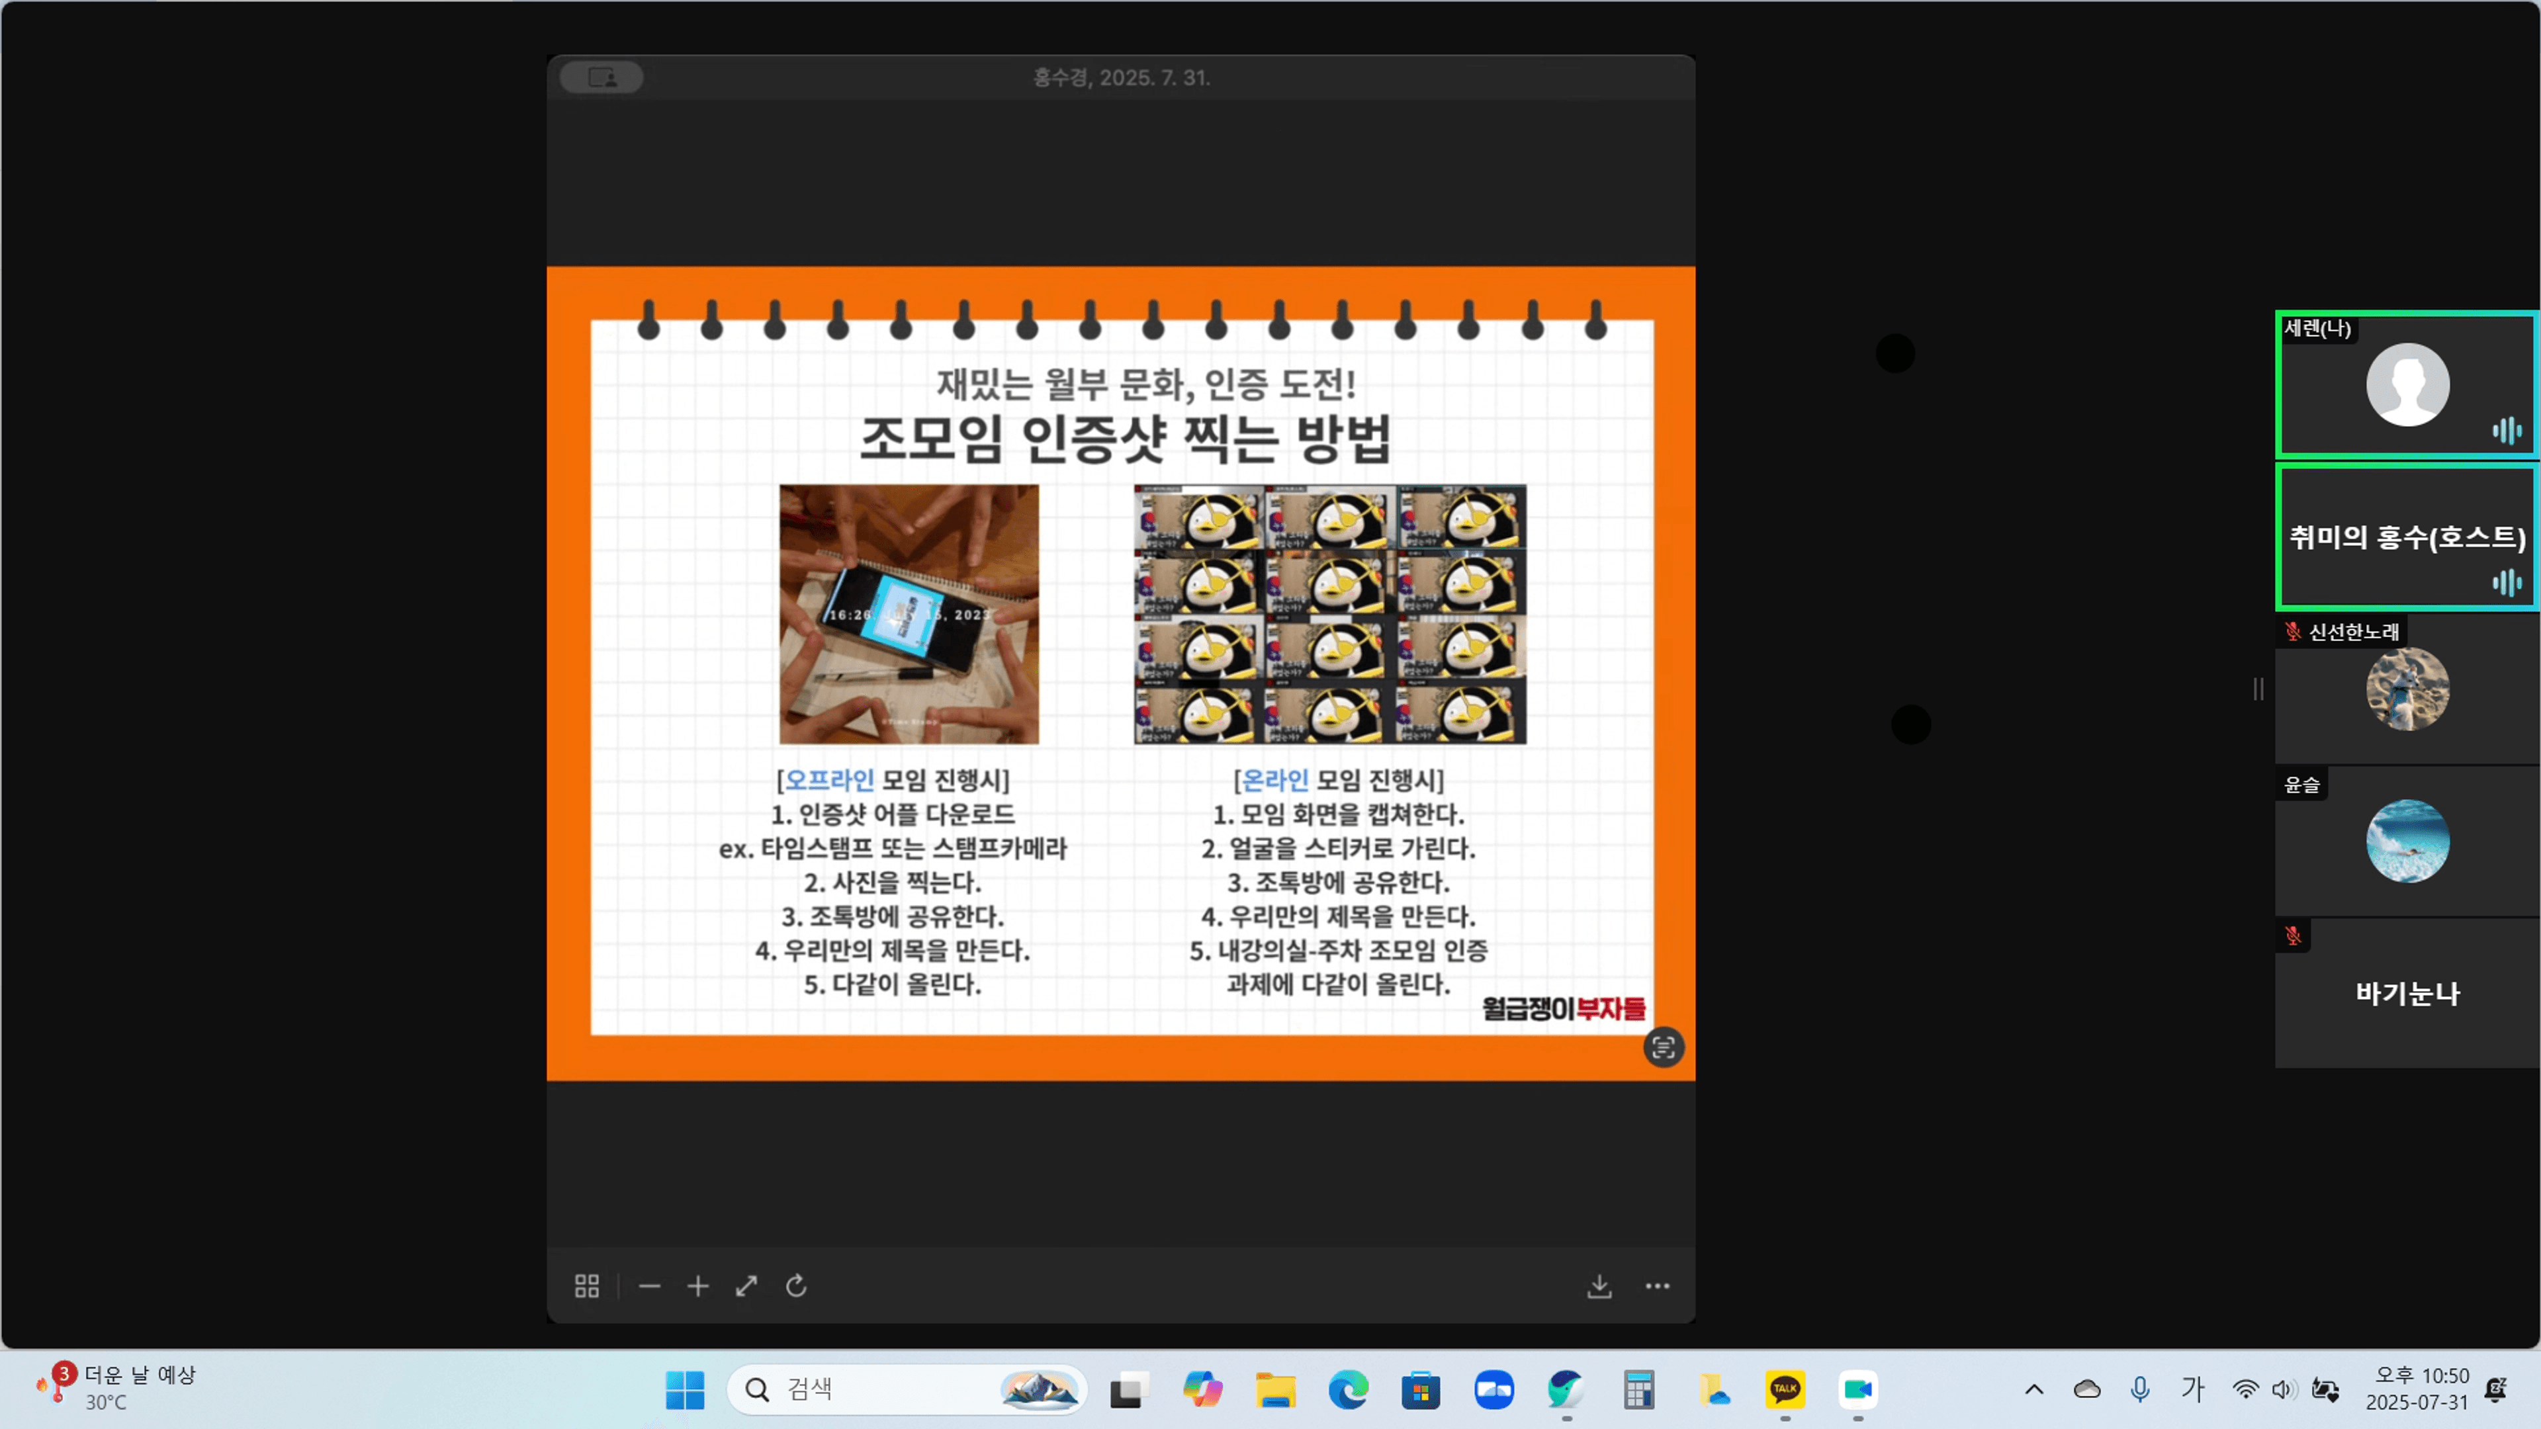Screen dimensions: 2541x1429
Task: Click the microphone tray icon
Action: click(x=2139, y=1389)
